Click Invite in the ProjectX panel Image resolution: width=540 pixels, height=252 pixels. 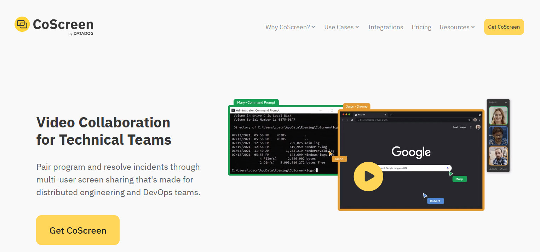pos(493,169)
